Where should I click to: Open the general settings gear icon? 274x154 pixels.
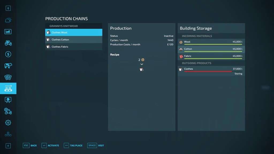pyautogui.click(x=8, y=123)
